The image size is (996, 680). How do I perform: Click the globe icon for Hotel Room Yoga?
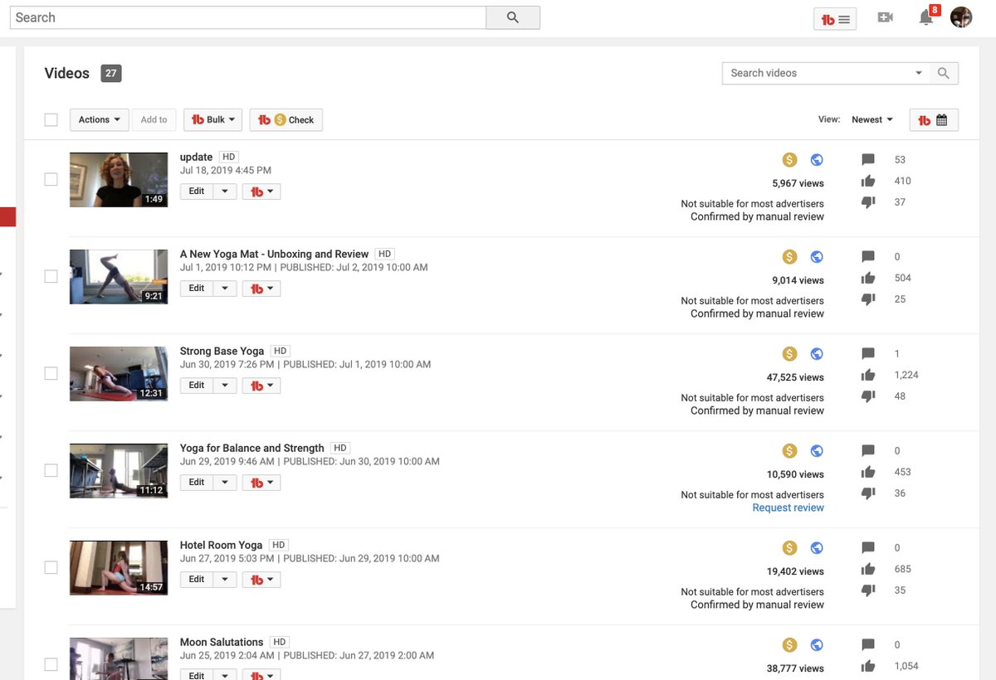click(817, 548)
